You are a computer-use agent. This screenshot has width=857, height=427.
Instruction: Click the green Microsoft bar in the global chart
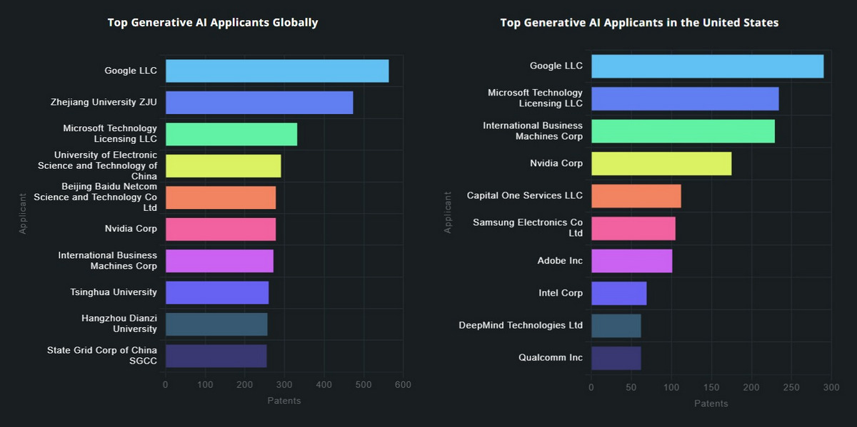point(231,134)
